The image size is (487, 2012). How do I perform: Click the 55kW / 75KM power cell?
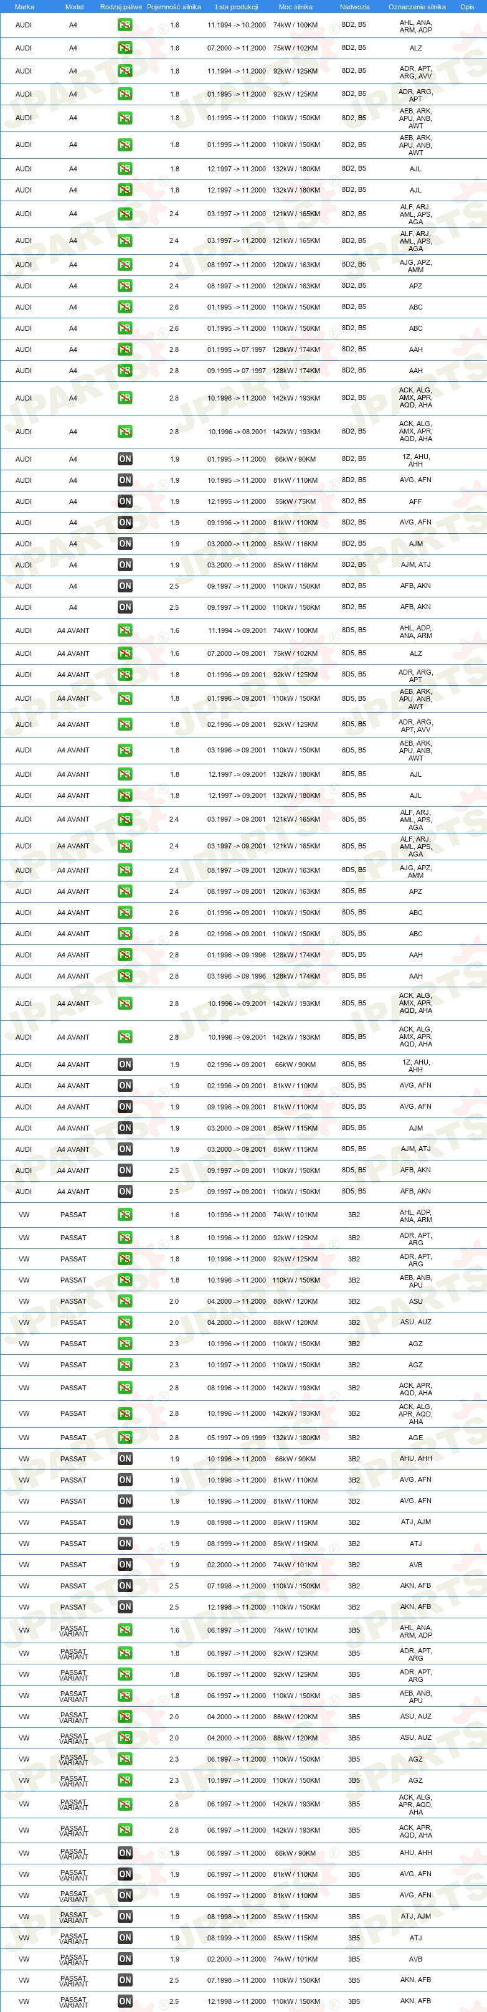[x=296, y=501]
